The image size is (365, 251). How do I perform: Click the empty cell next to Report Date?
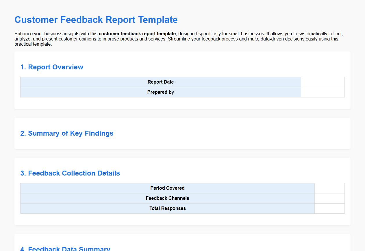coord(323,82)
